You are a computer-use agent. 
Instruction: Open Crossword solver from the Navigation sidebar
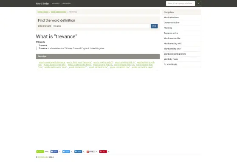click(181, 22)
